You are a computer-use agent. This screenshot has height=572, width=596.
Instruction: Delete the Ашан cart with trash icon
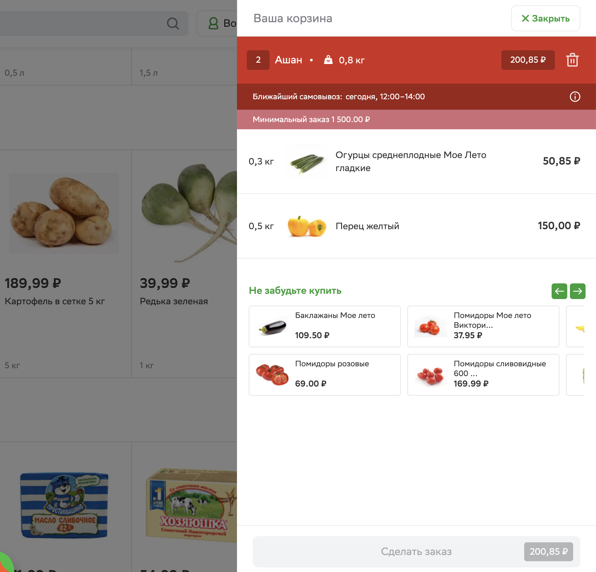pyautogui.click(x=572, y=60)
